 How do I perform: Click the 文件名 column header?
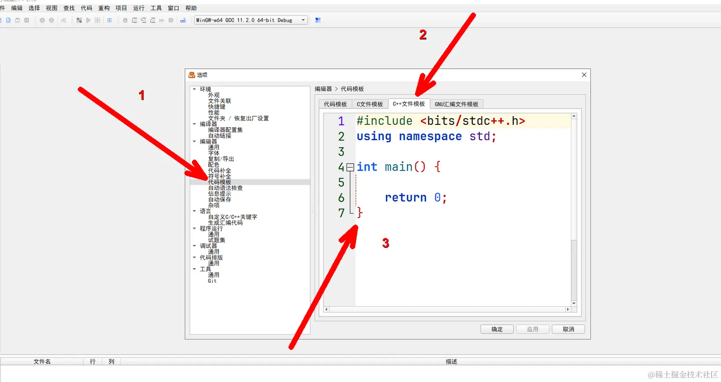pos(42,361)
